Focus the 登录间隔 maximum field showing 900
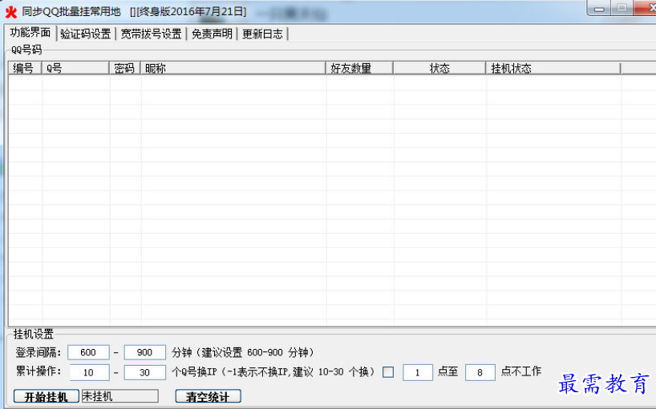This screenshot has height=409, width=656. [145, 352]
